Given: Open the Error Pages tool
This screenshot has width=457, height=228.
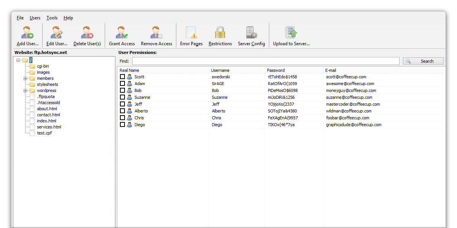Looking at the screenshot, I should (x=191, y=32).
